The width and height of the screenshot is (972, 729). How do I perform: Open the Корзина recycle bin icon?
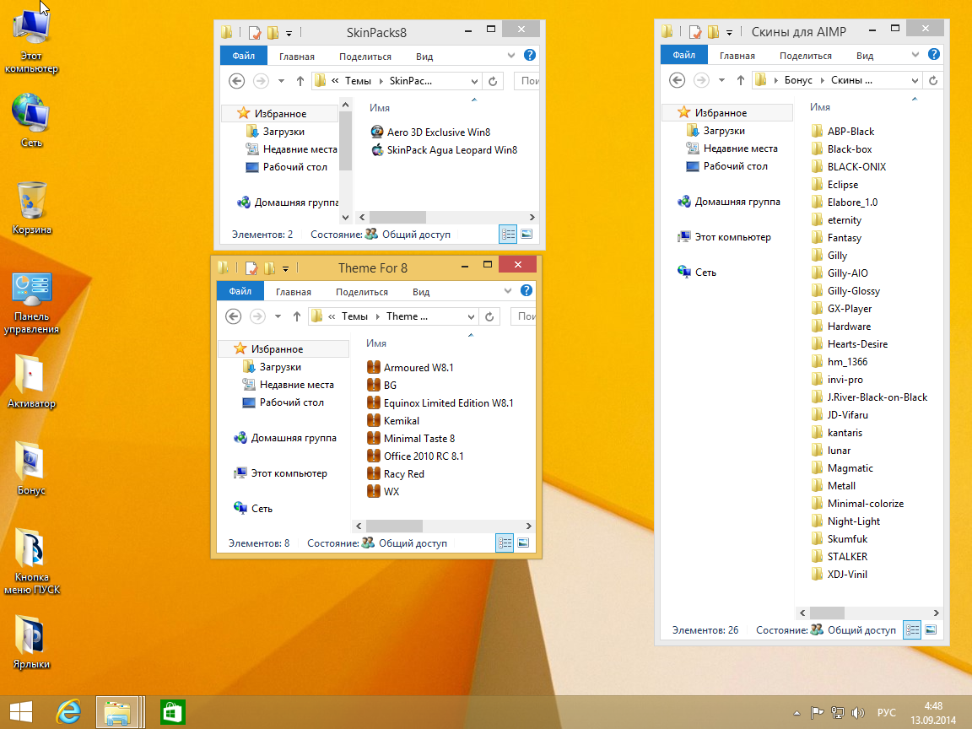[x=31, y=208]
